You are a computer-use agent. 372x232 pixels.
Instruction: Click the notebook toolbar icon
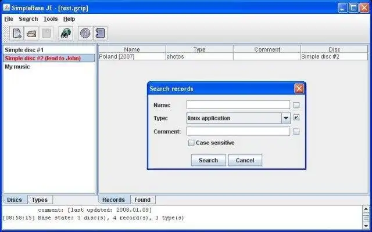click(x=101, y=34)
